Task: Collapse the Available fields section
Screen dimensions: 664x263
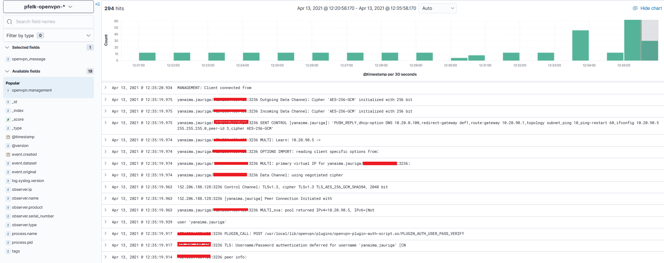Action: coord(7,71)
